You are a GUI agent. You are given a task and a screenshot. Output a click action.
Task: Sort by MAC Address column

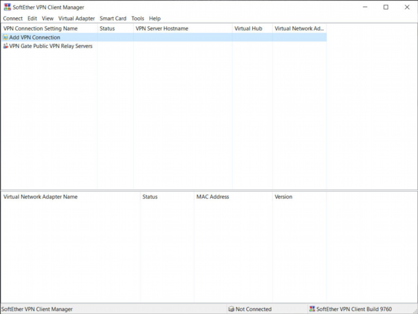pyautogui.click(x=234, y=197)
